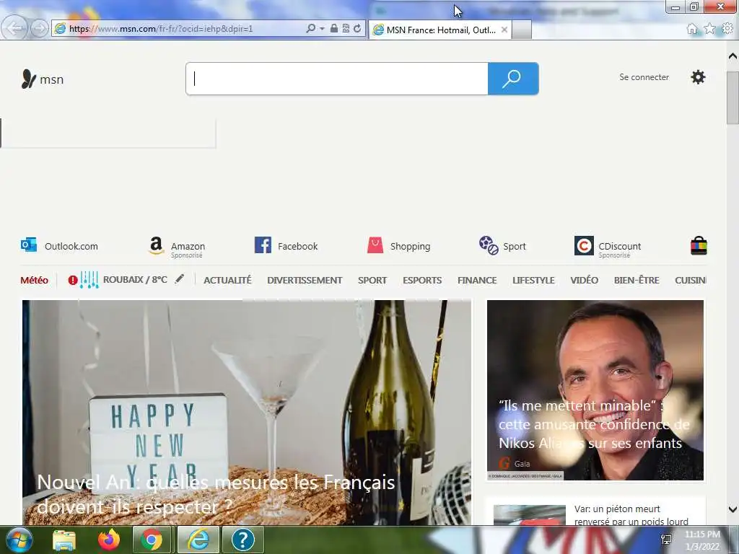Click ROUBAIX / 8°C weather text
Viewport: 739px width, 554px height.
tap(135, 279)
